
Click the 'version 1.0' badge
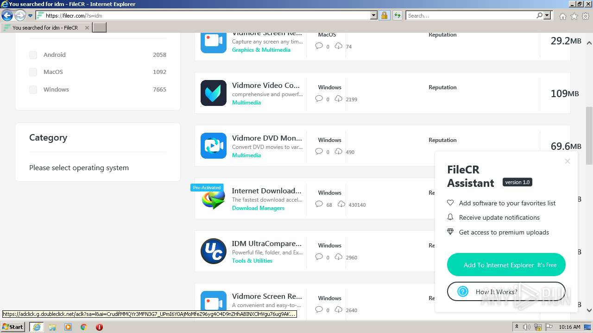(517, 182)
